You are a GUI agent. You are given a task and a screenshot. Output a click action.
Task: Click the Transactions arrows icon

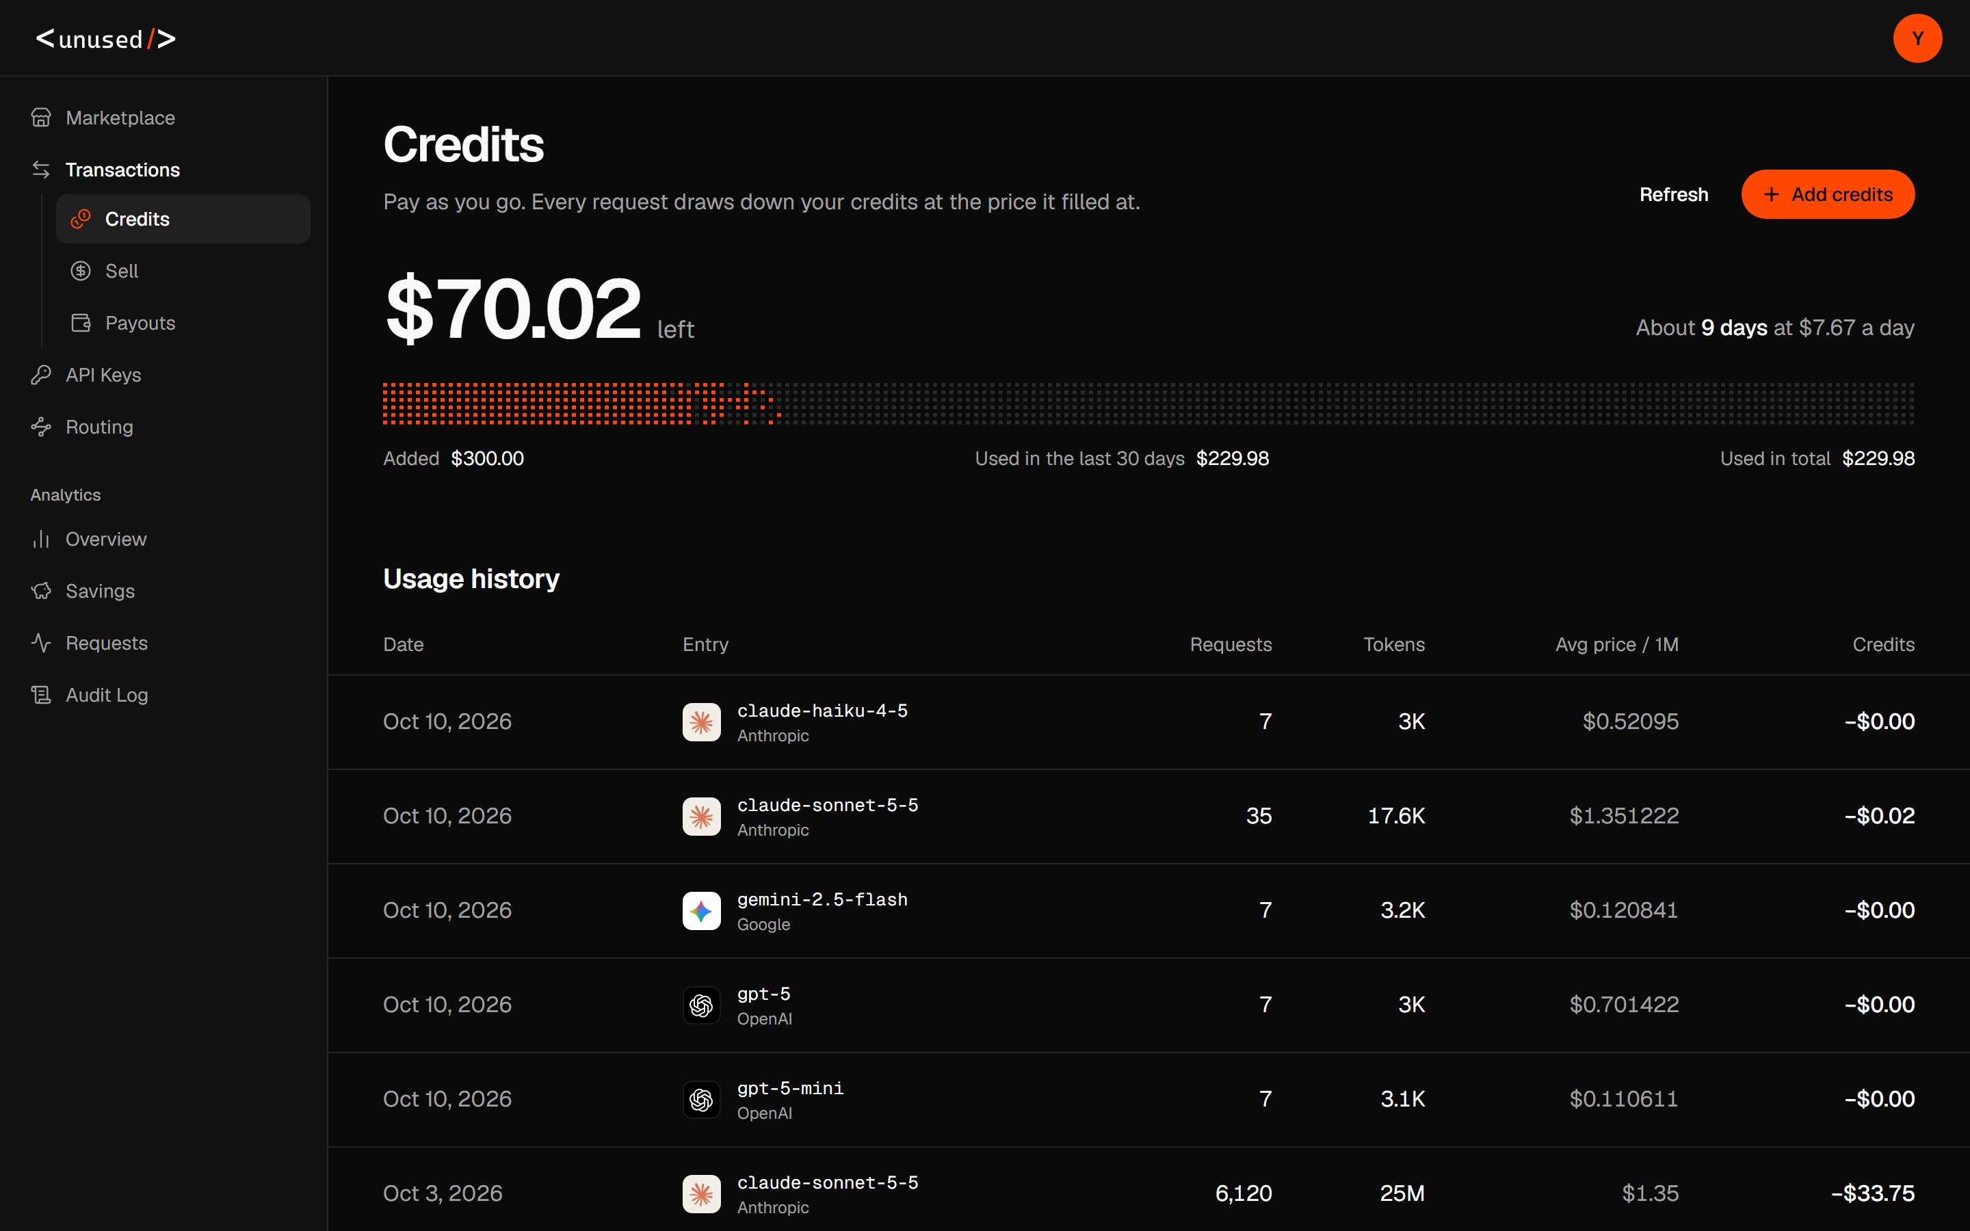click(x=41, y=170)
